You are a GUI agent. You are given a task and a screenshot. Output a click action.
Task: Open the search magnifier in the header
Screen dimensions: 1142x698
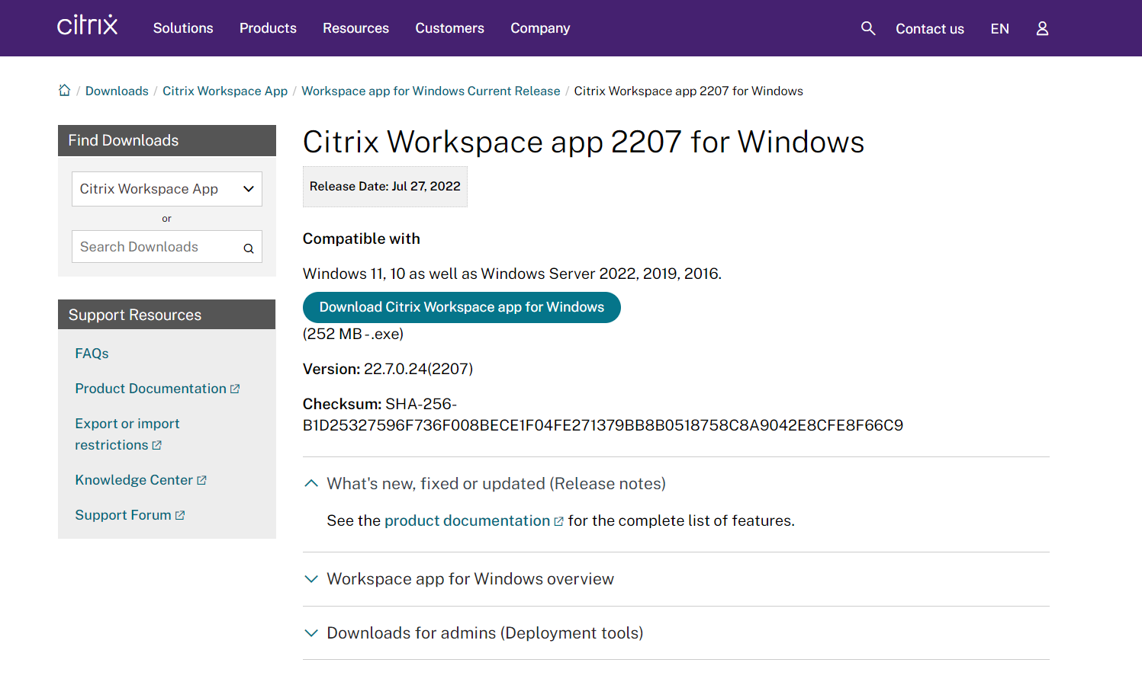867,28
